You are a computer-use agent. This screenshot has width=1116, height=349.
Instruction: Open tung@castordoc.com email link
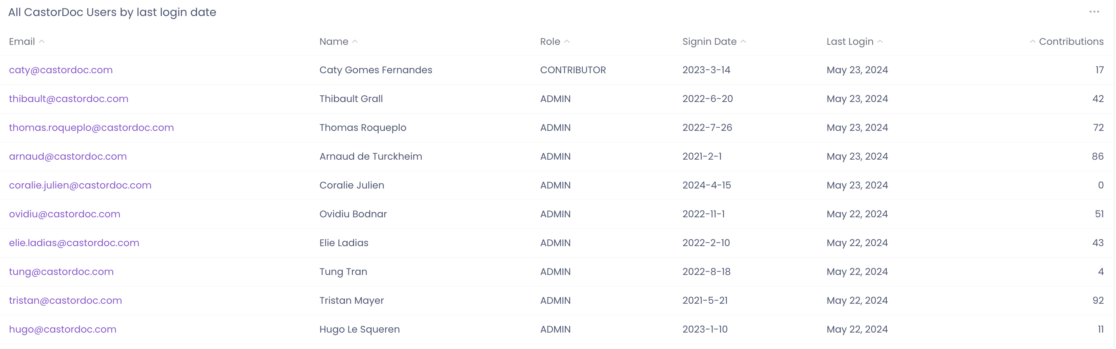pyautogui.click(x=61, y=272)
